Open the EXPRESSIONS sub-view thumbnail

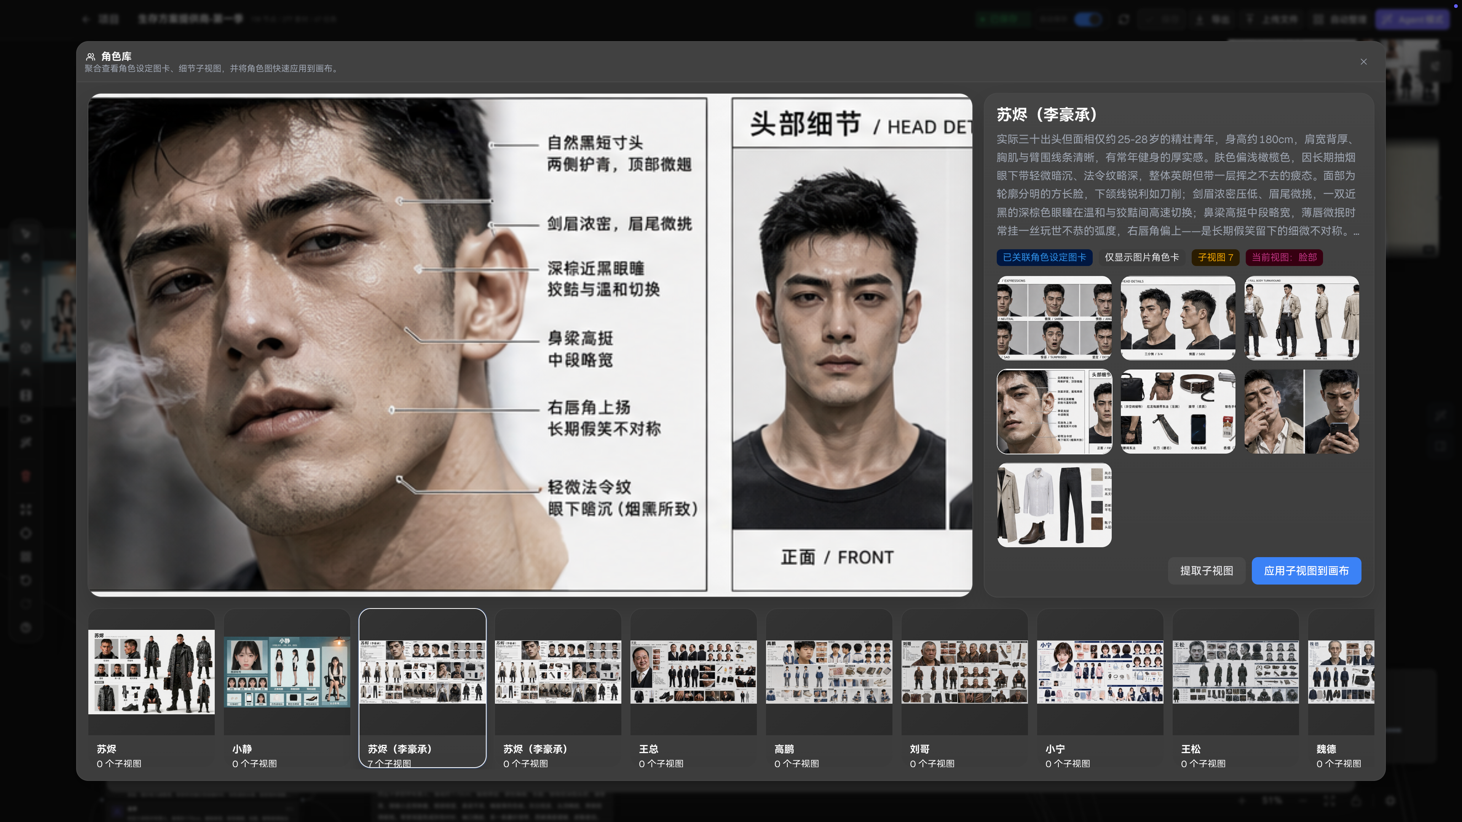[1054, 318]
